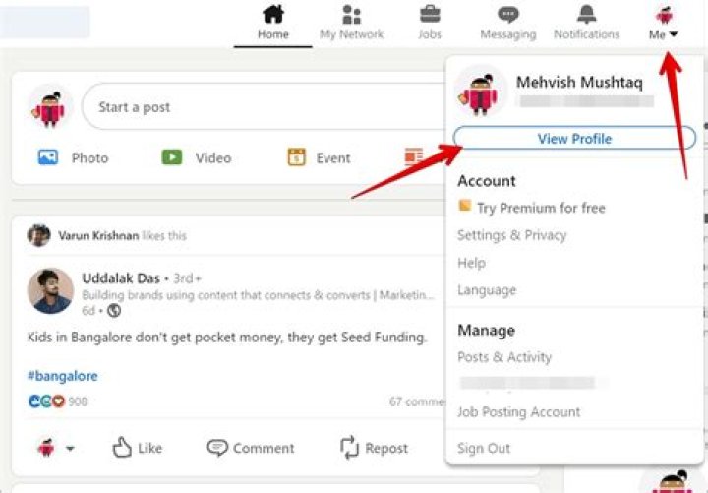Add a Video to a post
The image size is (708, 493).
coord(197,157)
